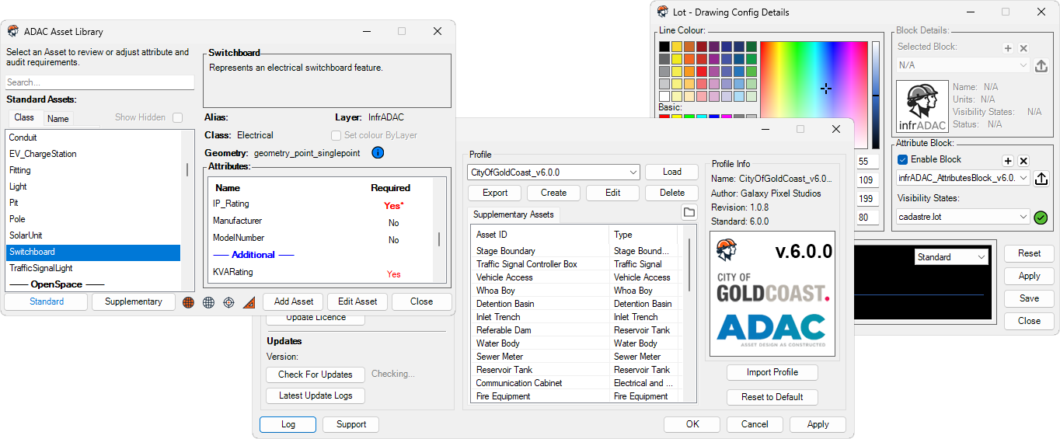This screenshot has width=1060, height=439.
Task: Click Check For Updates button
Action: 316,375
